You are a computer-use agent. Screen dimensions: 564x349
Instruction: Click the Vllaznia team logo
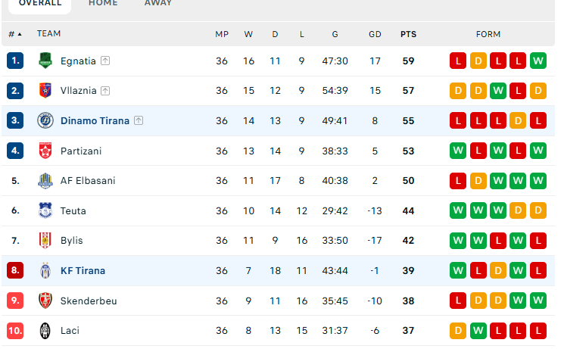(45, 91)
